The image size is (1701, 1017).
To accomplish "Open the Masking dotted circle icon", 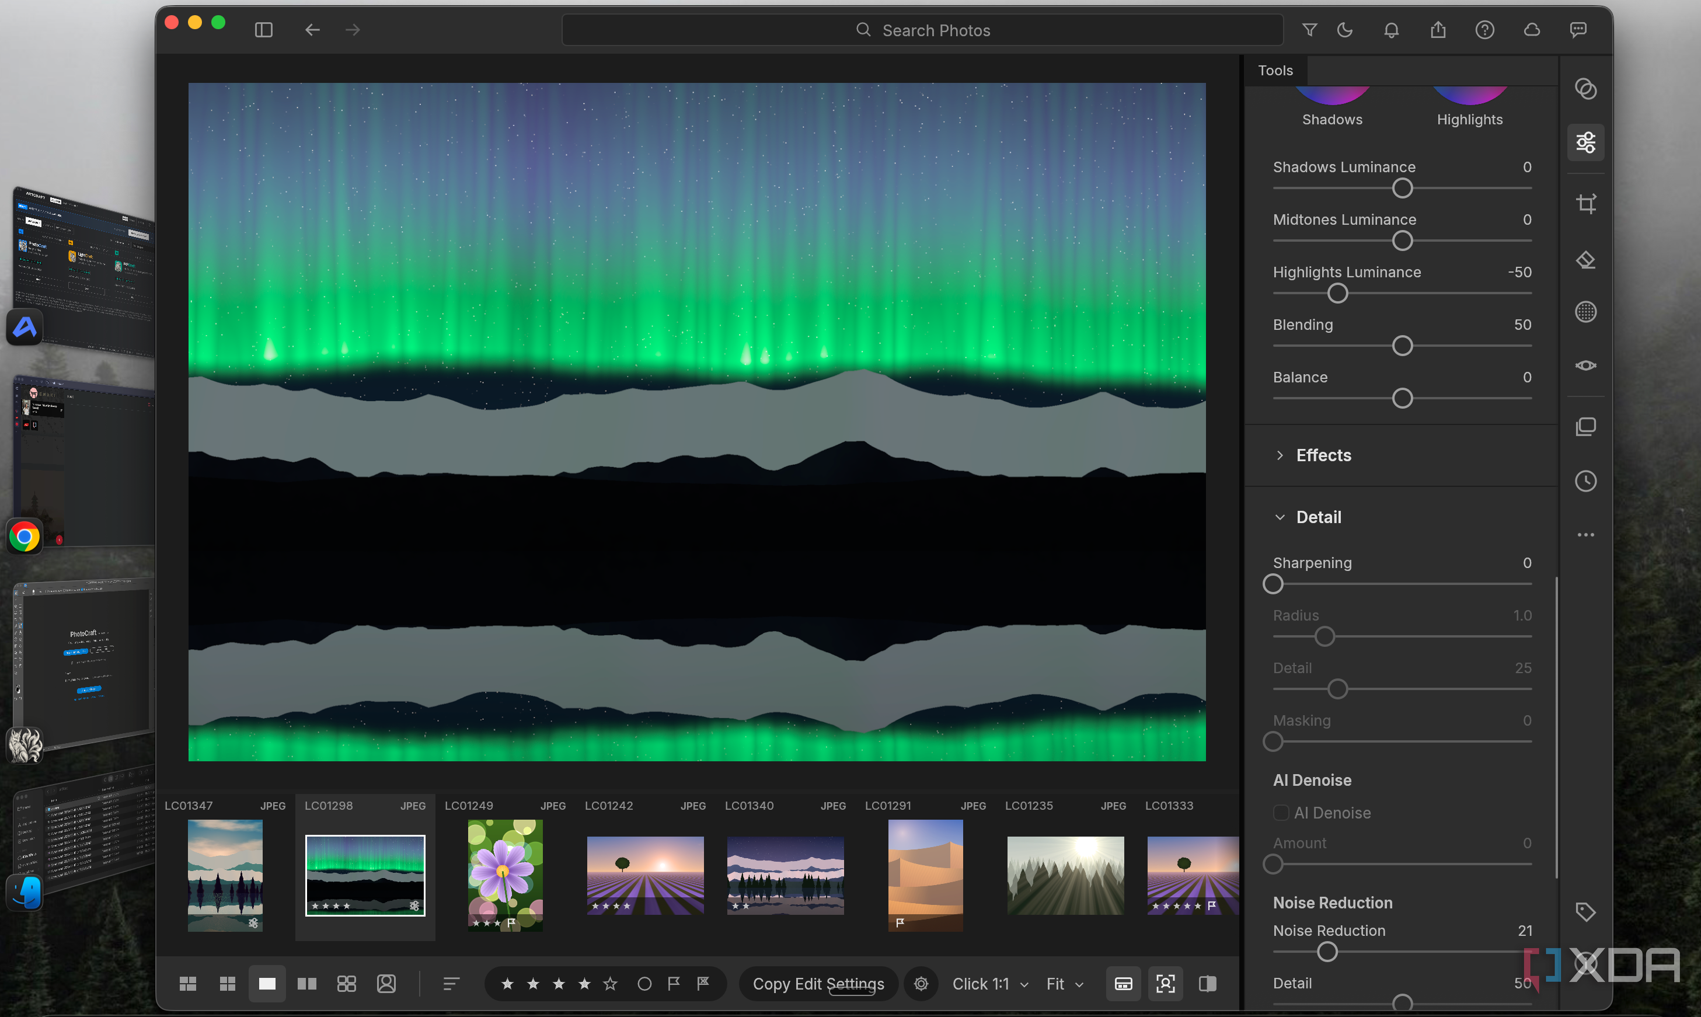I will tap(1586, 312).
